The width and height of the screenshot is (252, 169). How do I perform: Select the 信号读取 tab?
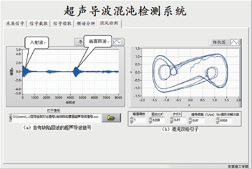[62, 24]
